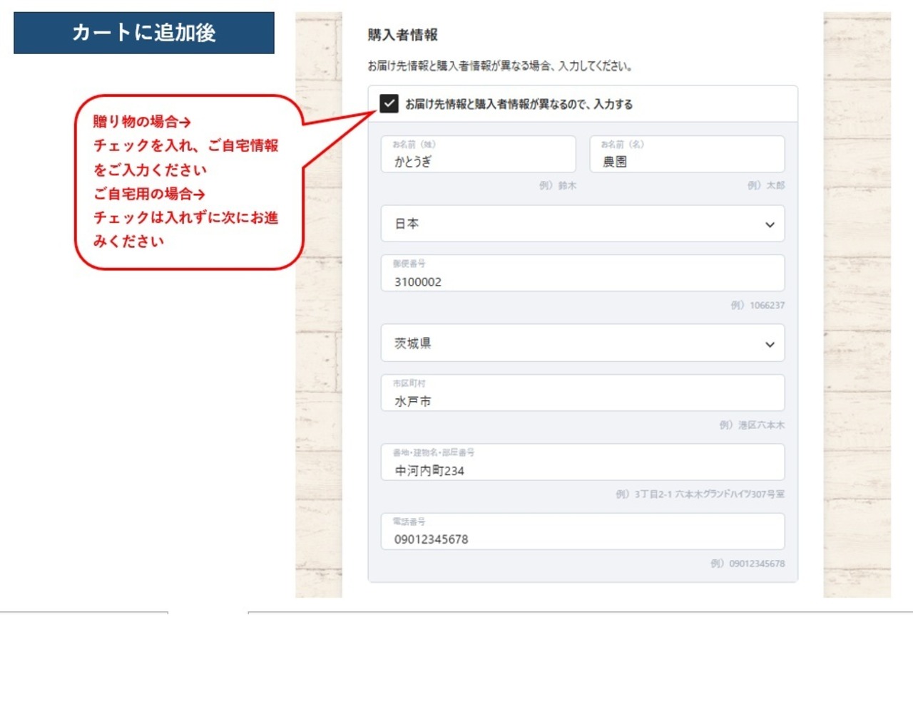Click the example text 例) 太郎
This screenshot has height=701, width=913.
coord(766,185)
